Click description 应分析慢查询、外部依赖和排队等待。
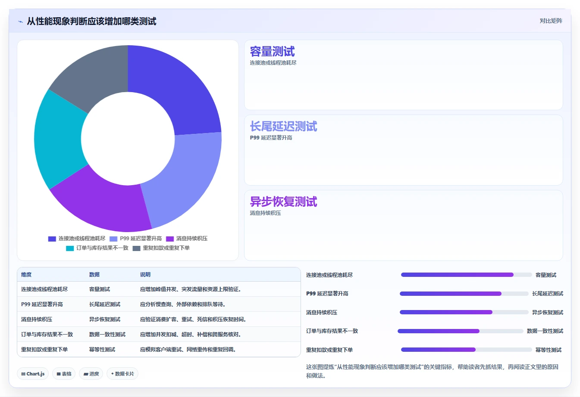The height and width of the screenshot is (397, 580). click(x=184, y=304)
